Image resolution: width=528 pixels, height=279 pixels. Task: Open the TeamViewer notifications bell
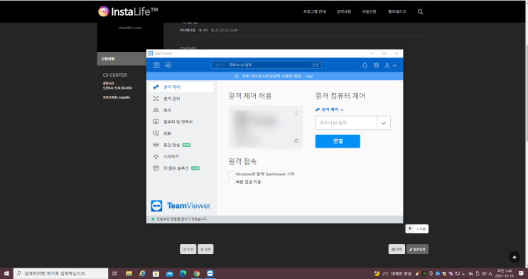coord(365,65)
